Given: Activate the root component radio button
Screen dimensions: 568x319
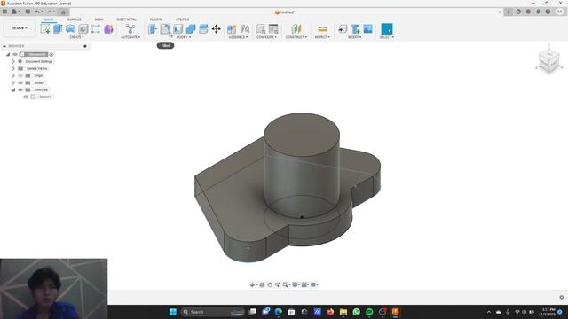Looking at the screenshot, I should pos(51,54).
